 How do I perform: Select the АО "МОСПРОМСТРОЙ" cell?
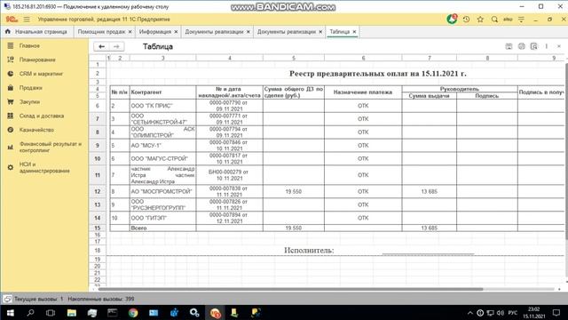(162, 192)
